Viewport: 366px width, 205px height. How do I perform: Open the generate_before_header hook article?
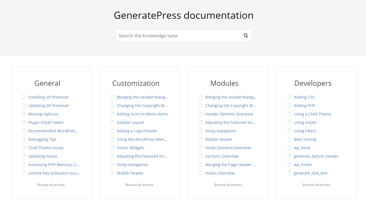click(x=316, y=156)
